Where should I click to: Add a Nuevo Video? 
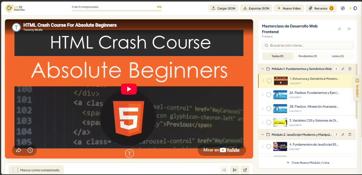pos(289,8)
